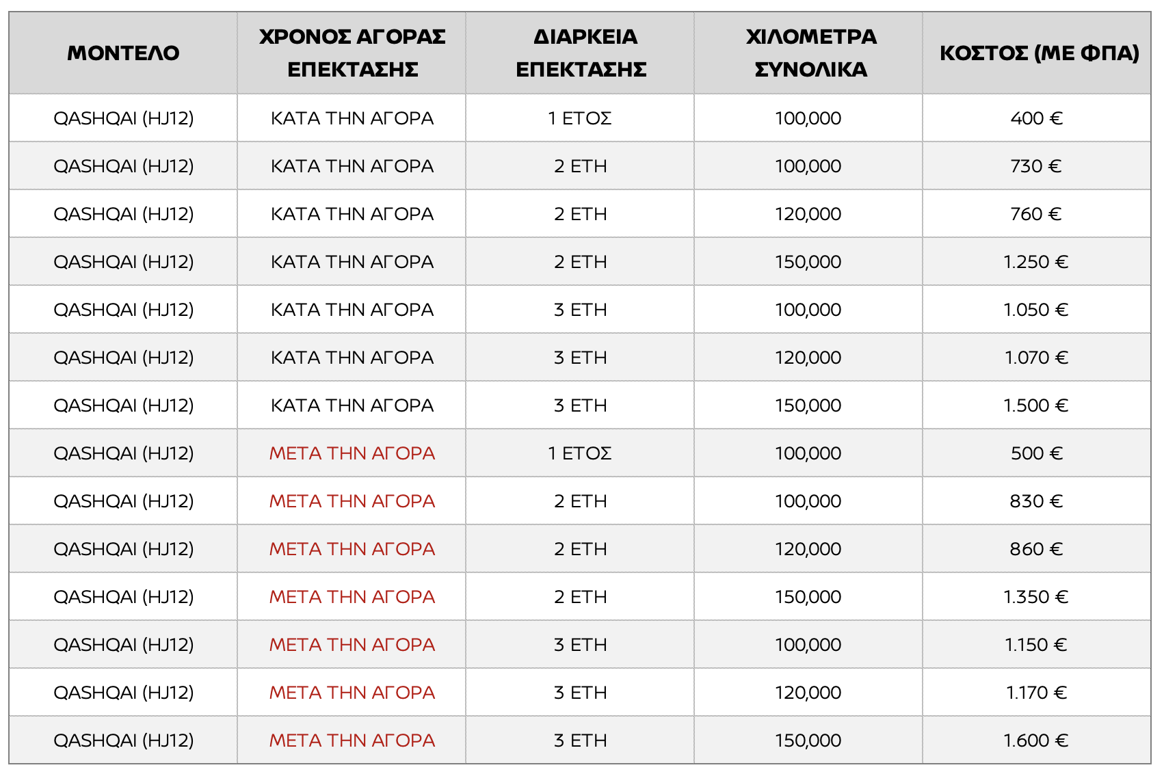The image size is (1164, 774).
Task: Click red ΜΕΤΑ ΤΗΝ ΑΓΟΡΑ in 500 € row
Action: [x=352, y=453]
